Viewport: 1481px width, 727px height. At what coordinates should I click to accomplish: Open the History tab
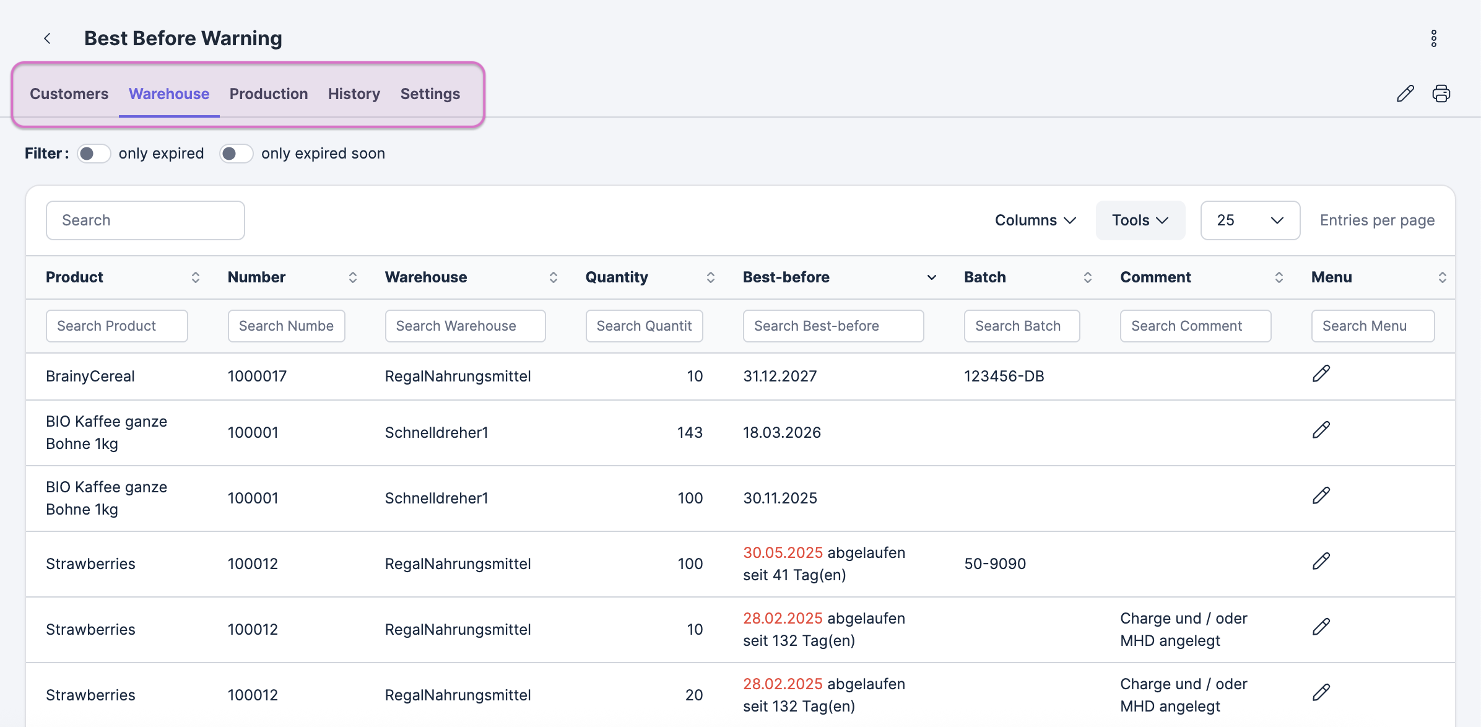click(354, 94)
